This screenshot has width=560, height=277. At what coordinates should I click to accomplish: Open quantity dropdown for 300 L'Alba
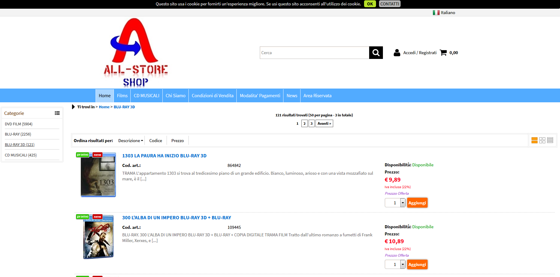coord(403,264)
